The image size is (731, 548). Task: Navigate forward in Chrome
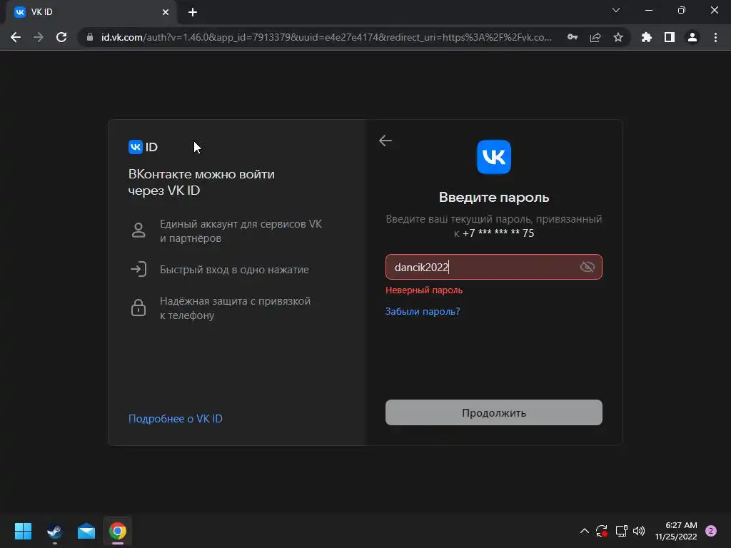(x=39, y=37)
